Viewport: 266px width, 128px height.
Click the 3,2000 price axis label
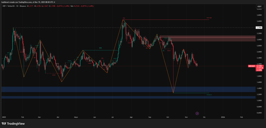259,33
